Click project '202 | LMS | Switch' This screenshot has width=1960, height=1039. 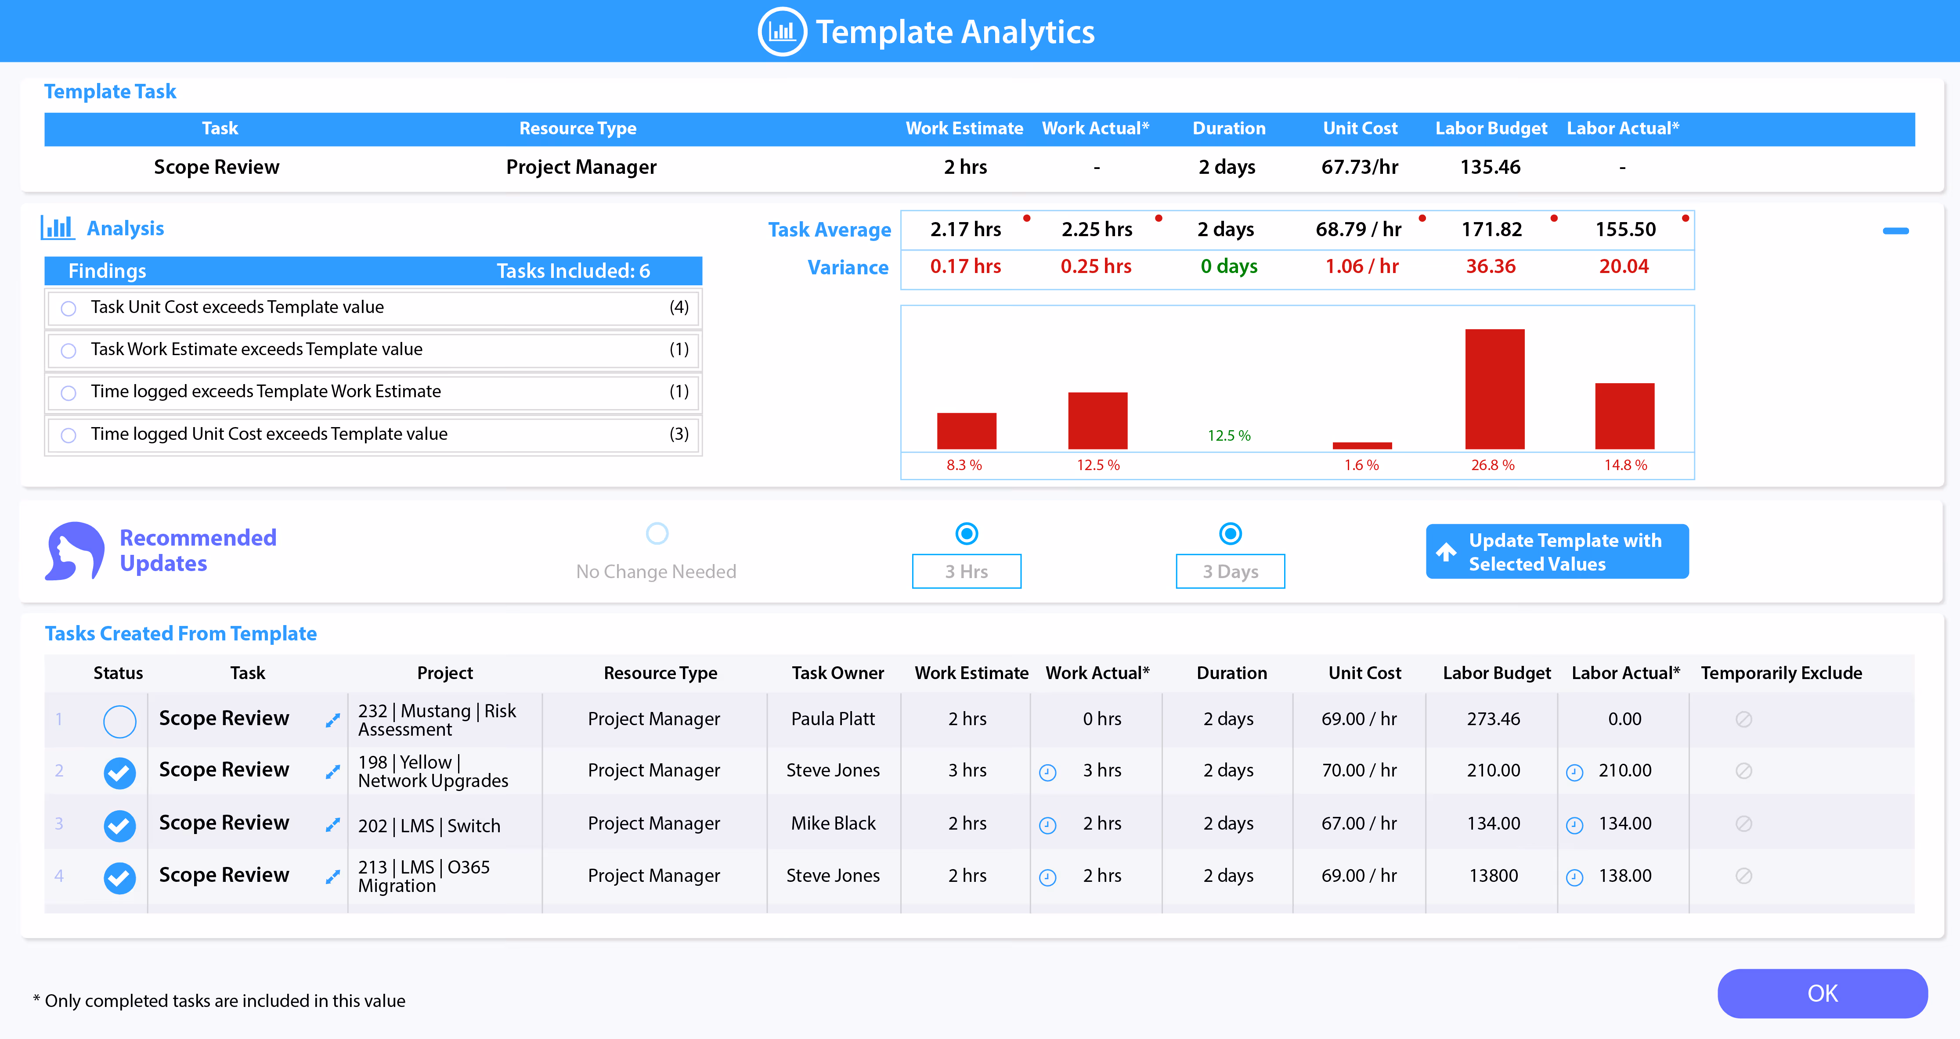(429, 825)
